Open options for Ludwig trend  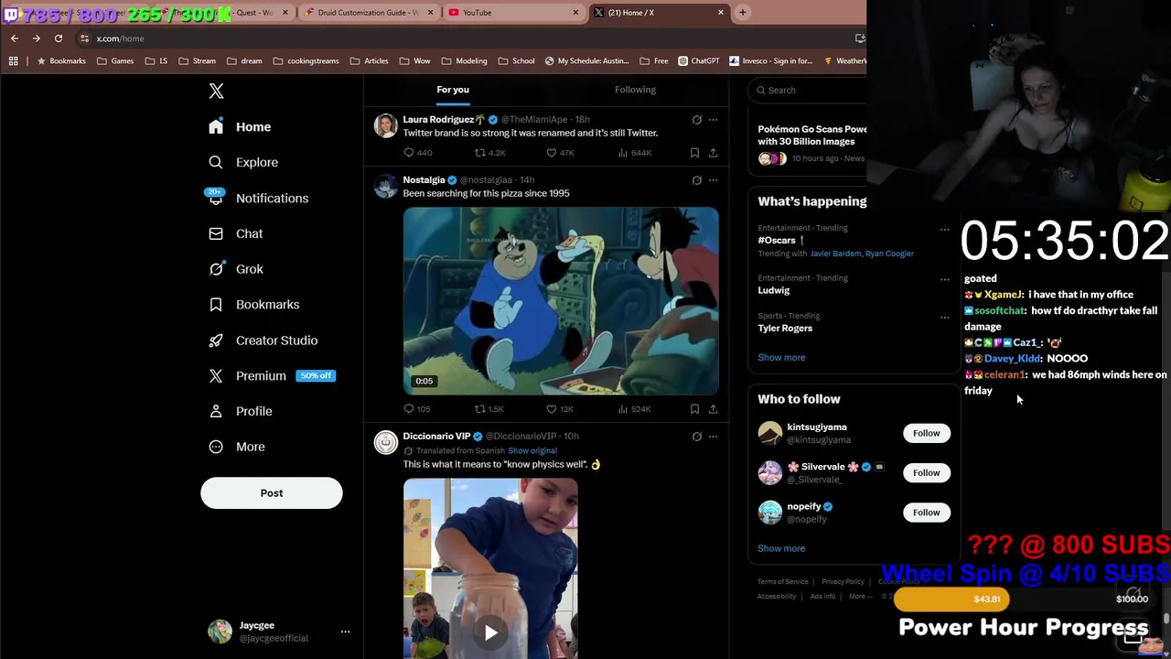(x=944, y=280)
